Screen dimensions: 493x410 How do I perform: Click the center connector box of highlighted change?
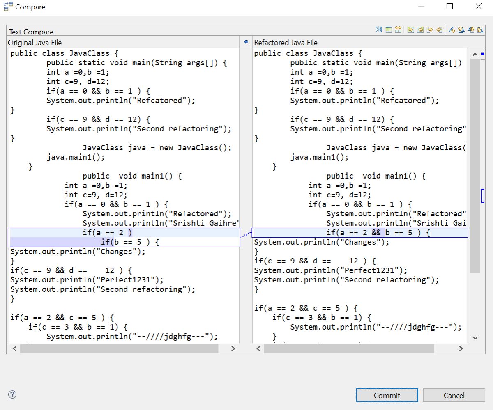coord(246,235)
